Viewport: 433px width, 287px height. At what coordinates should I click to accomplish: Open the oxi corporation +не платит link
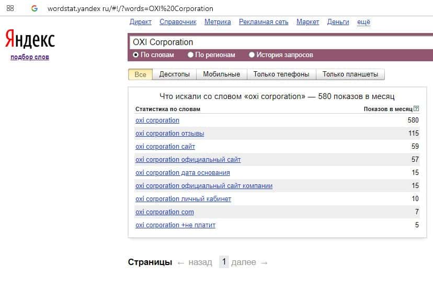tap(175, 225)
